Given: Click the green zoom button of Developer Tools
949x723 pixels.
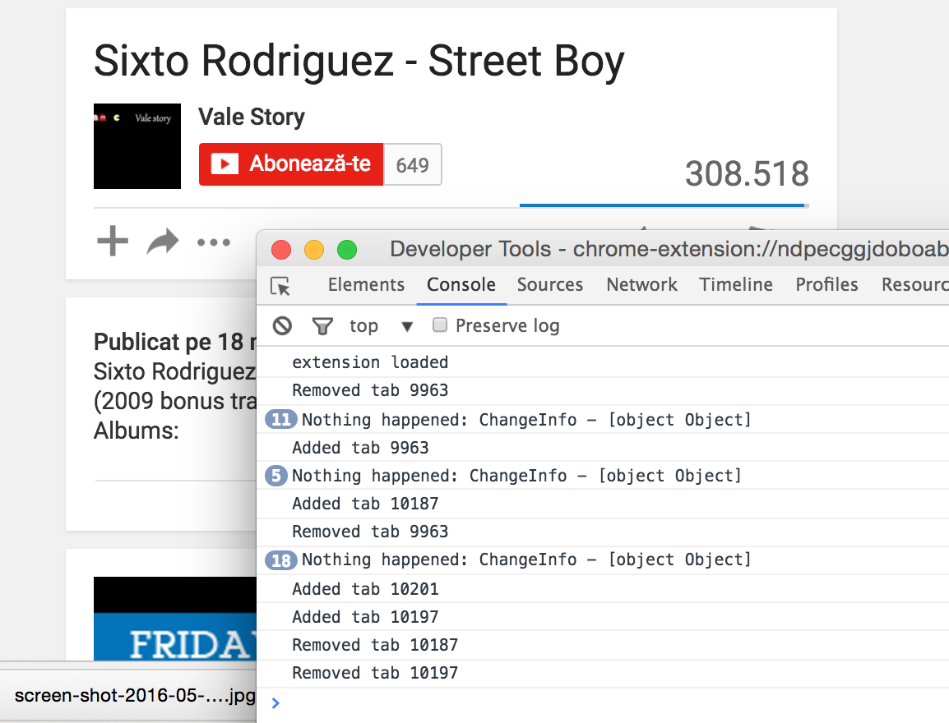Looking at the screenshot, I should click(347, 250).
